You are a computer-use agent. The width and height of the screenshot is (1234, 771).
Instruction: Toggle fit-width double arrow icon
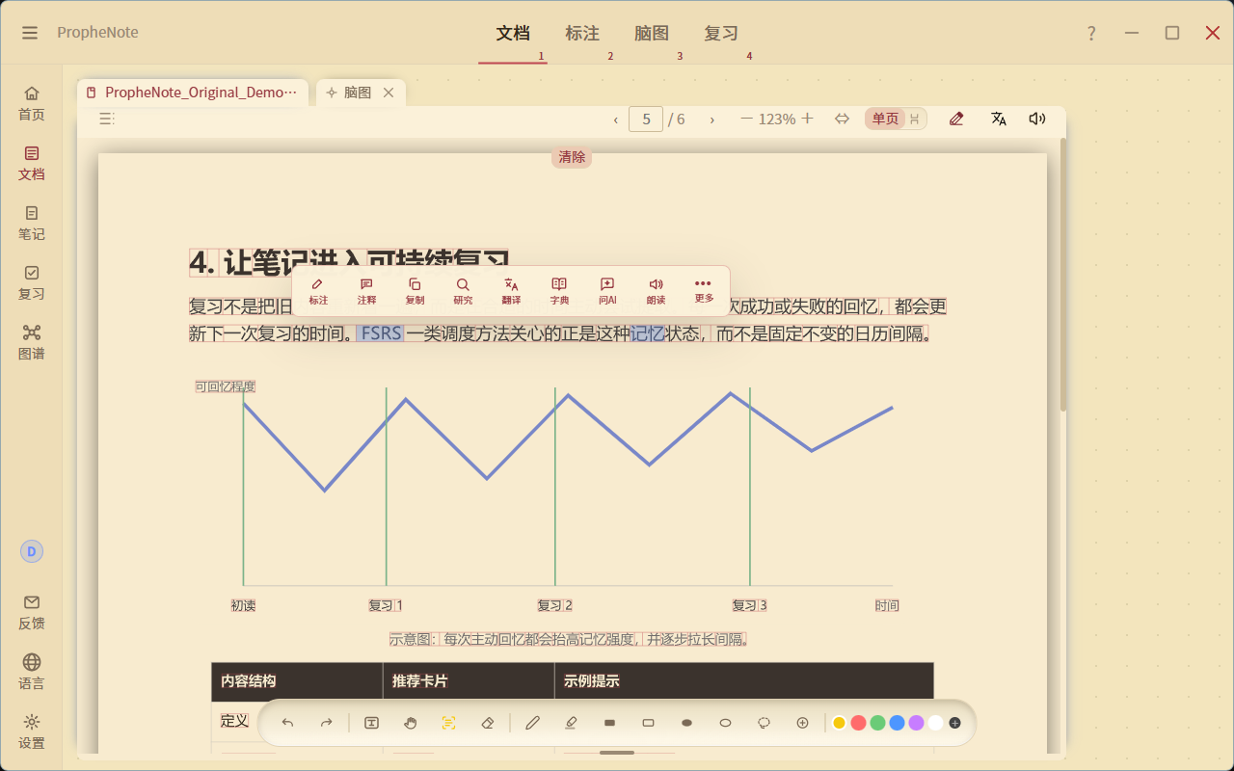click(842, 119)
